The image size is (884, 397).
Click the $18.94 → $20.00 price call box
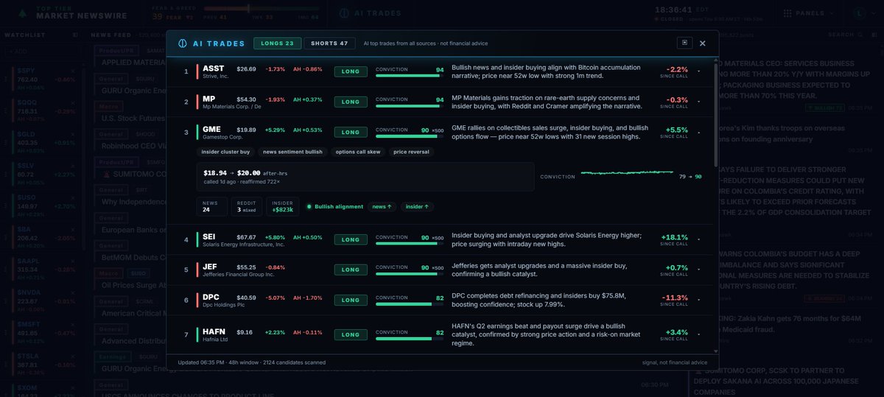[365, 177]
